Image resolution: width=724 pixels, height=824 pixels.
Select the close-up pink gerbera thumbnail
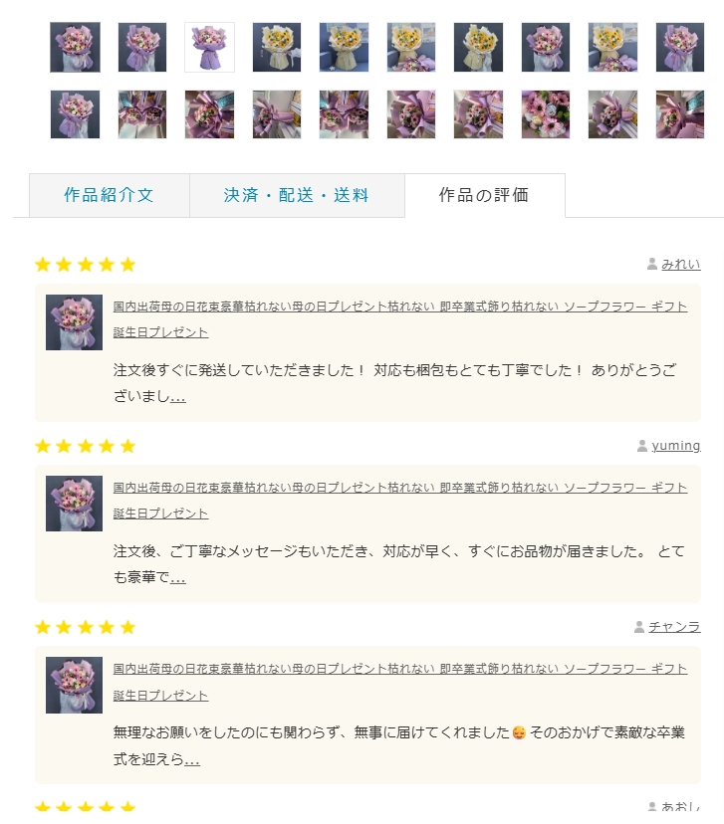[x=545, y=114]
